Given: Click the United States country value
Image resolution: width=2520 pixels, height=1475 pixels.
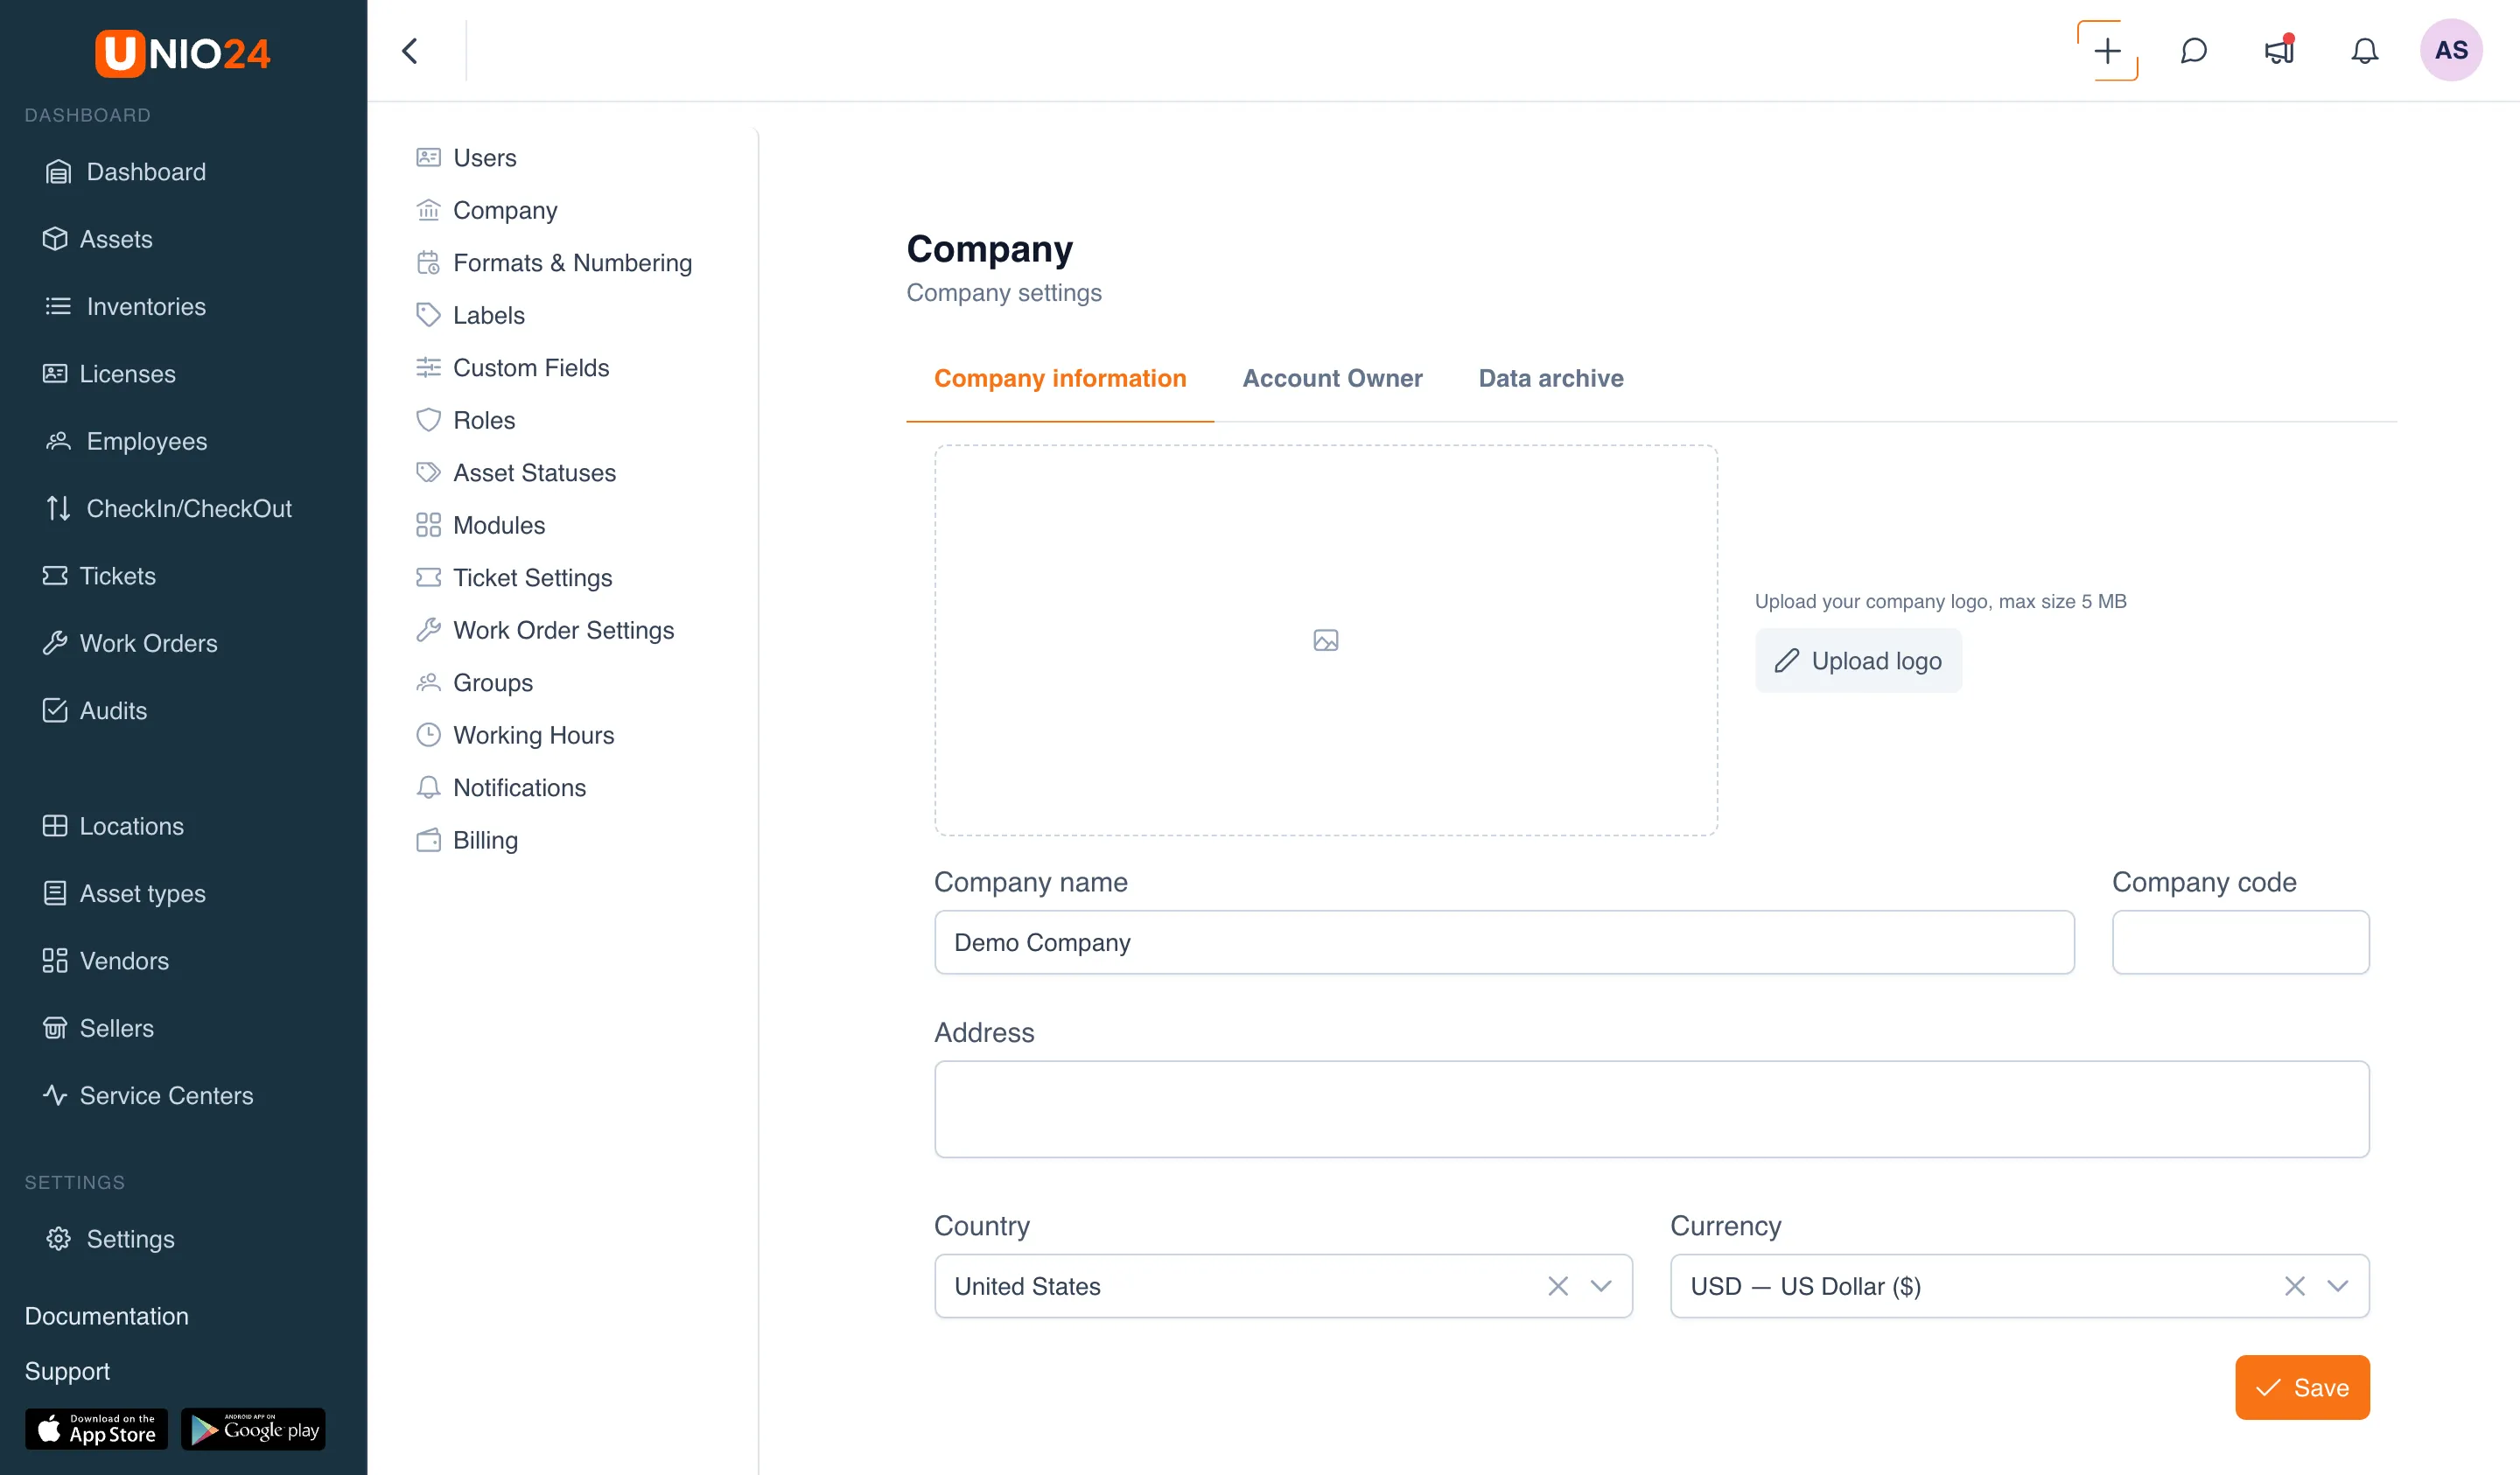Looking at the screenshot, I should click(1027, 1287).
